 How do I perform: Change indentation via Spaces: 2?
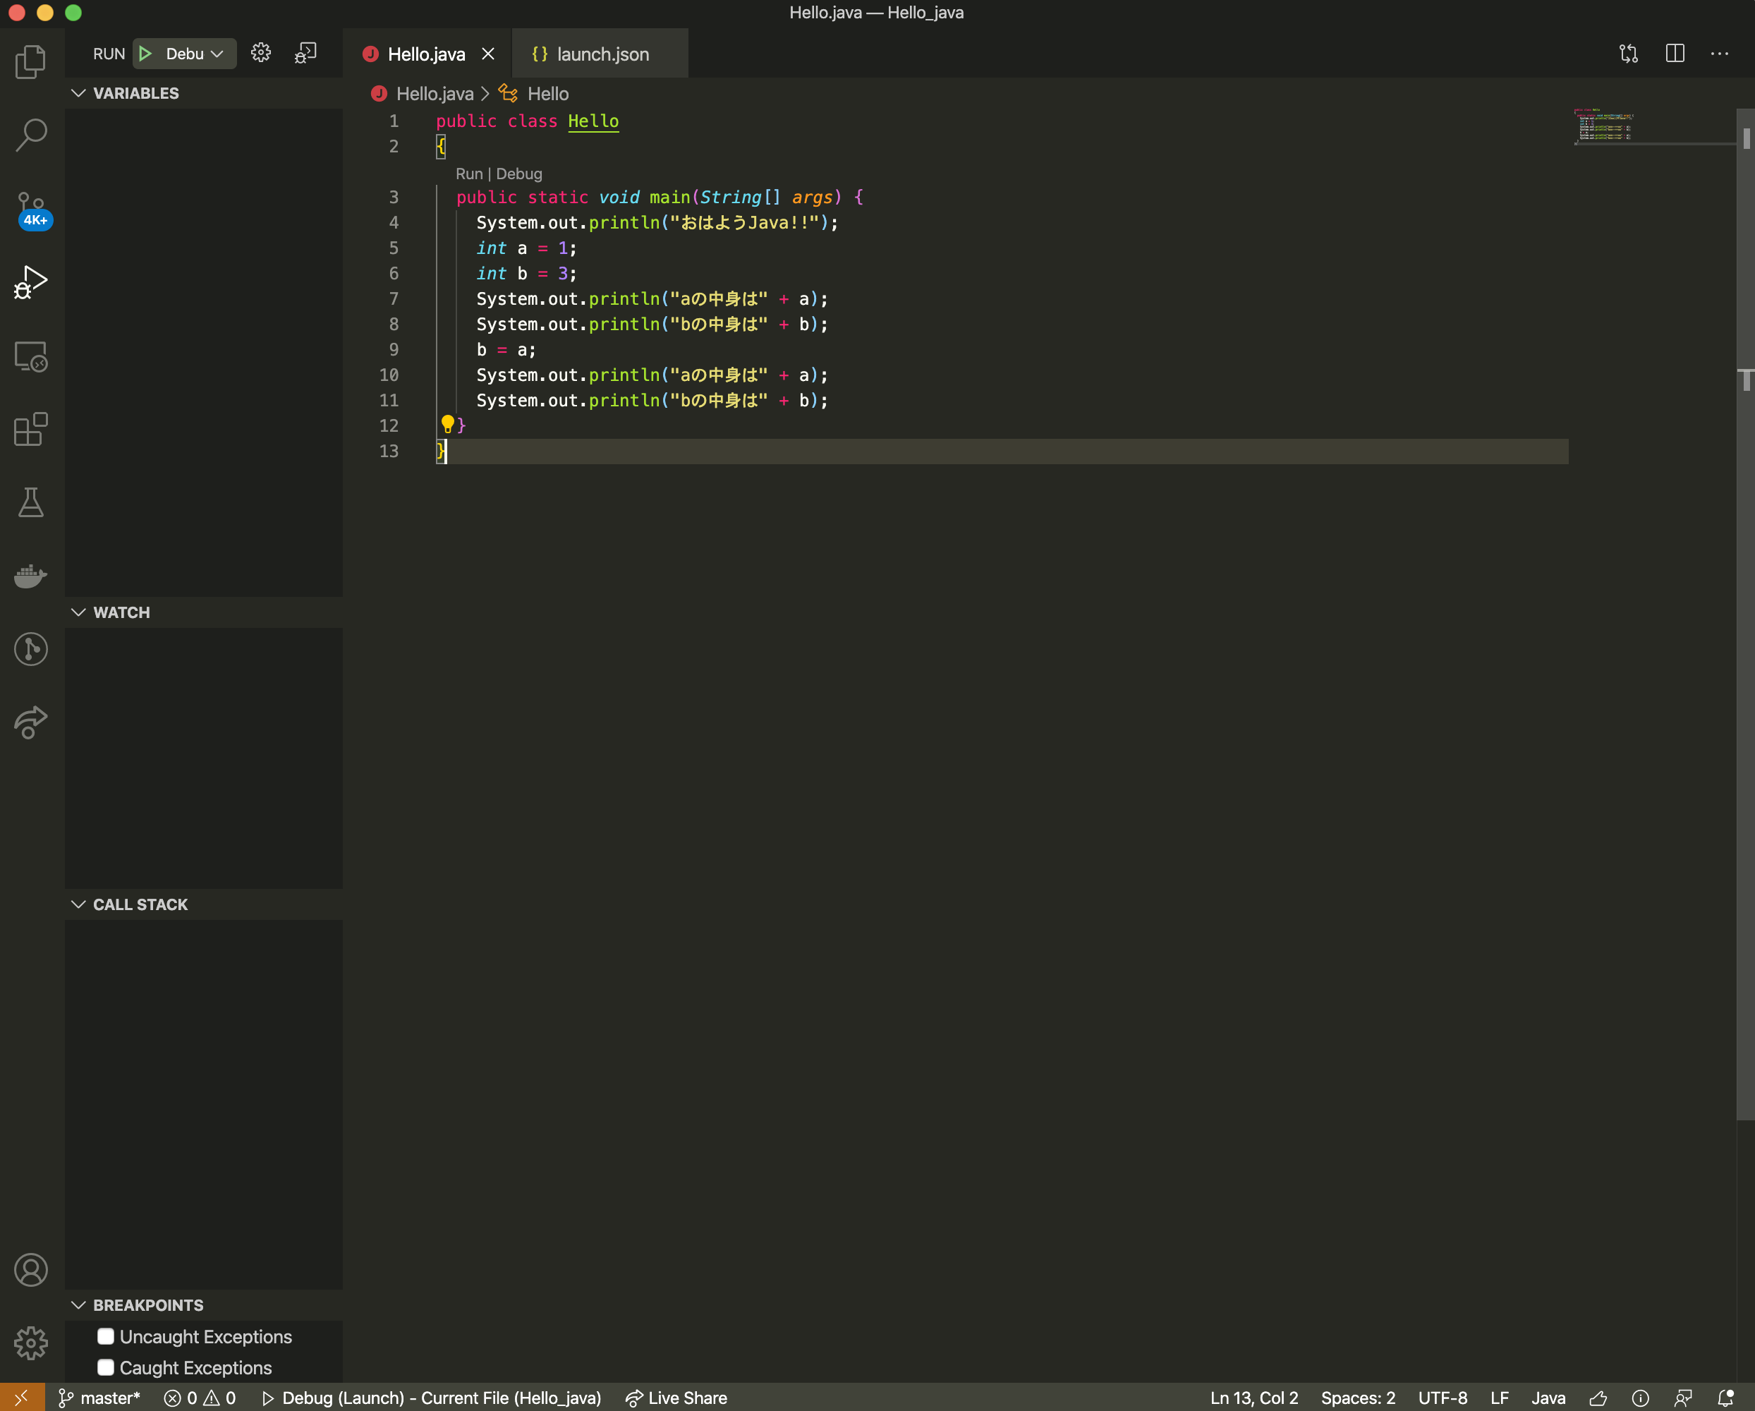click(1358, 1397)
